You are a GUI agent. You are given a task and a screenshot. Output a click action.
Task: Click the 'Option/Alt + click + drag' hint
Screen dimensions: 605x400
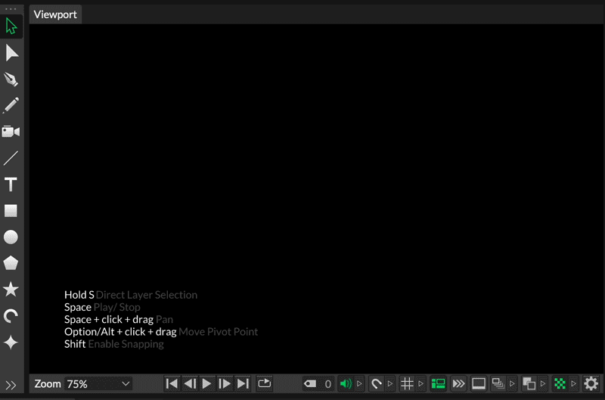coord(161,332)
